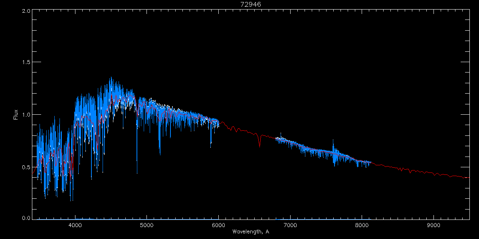Viewport: 479px width, 239px height.
Task: Click the spectrum peak near 4500 Angstrom
Action: [x=111, y=80]
